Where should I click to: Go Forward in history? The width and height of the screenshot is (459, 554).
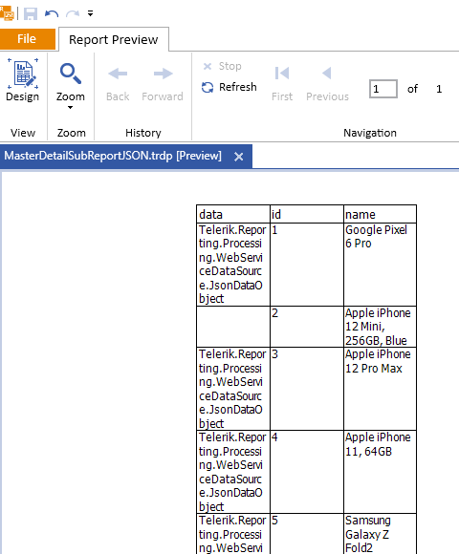click(163, 84)
